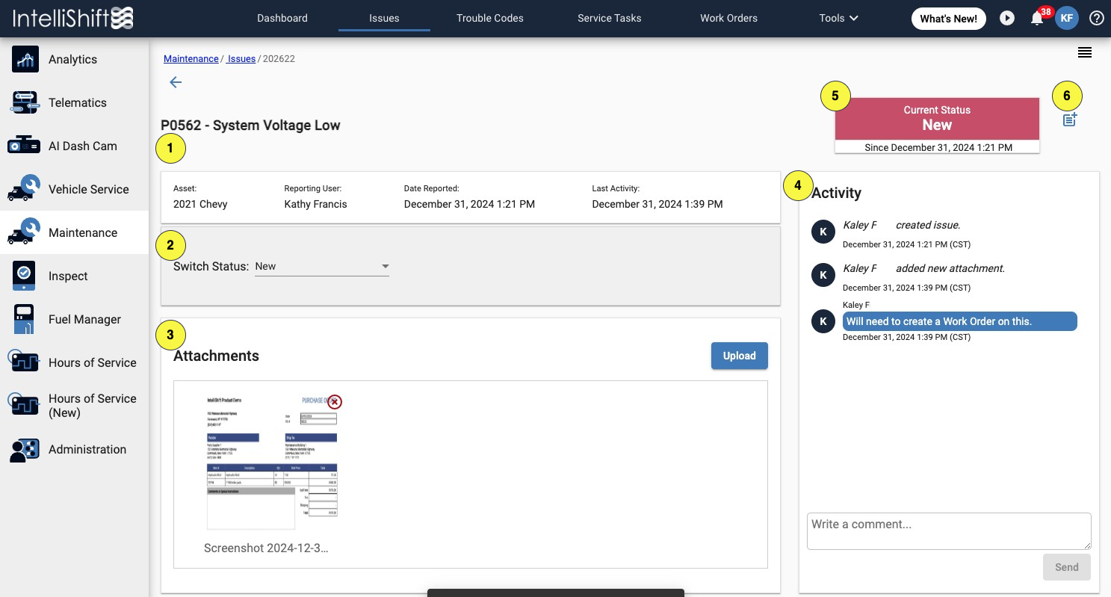Open Hours of Service in sidebar

(x=74, y=362)
